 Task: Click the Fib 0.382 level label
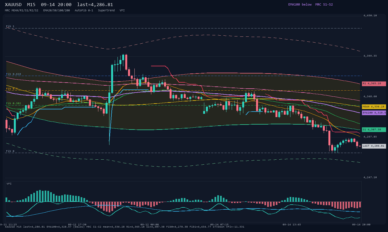pyautogui.click(x=14, y=103)
